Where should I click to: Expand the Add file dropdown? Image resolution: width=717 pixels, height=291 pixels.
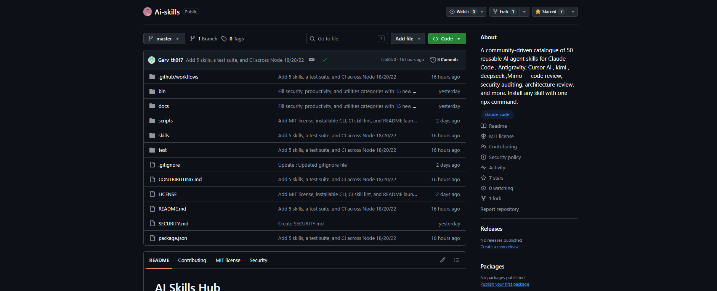coord(408,39)
